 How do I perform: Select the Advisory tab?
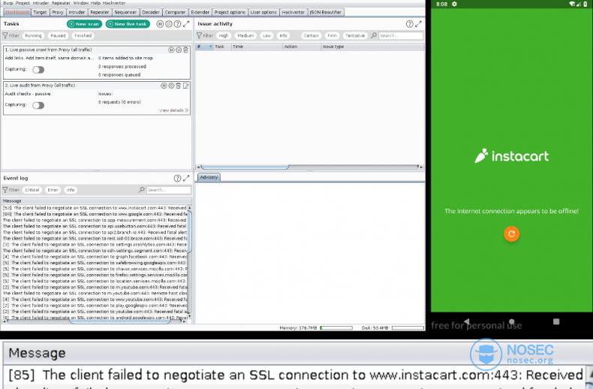(x=209, y=177)
